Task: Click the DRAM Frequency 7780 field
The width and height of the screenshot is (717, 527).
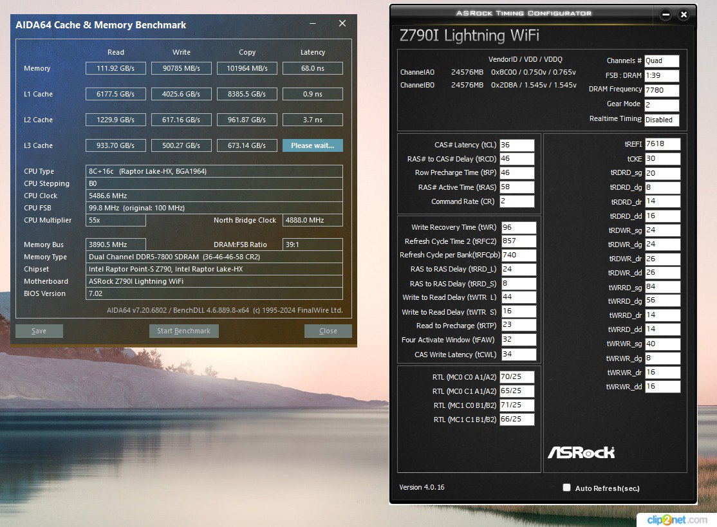Action: 662,90
